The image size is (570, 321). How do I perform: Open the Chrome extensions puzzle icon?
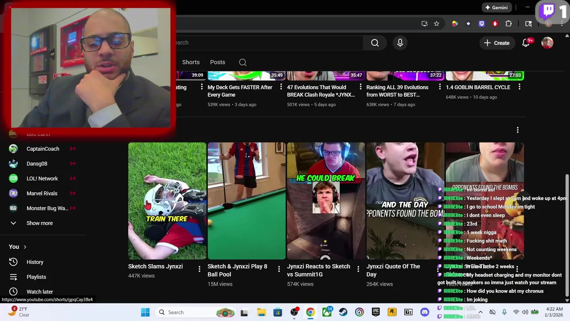tap(509, 24)
